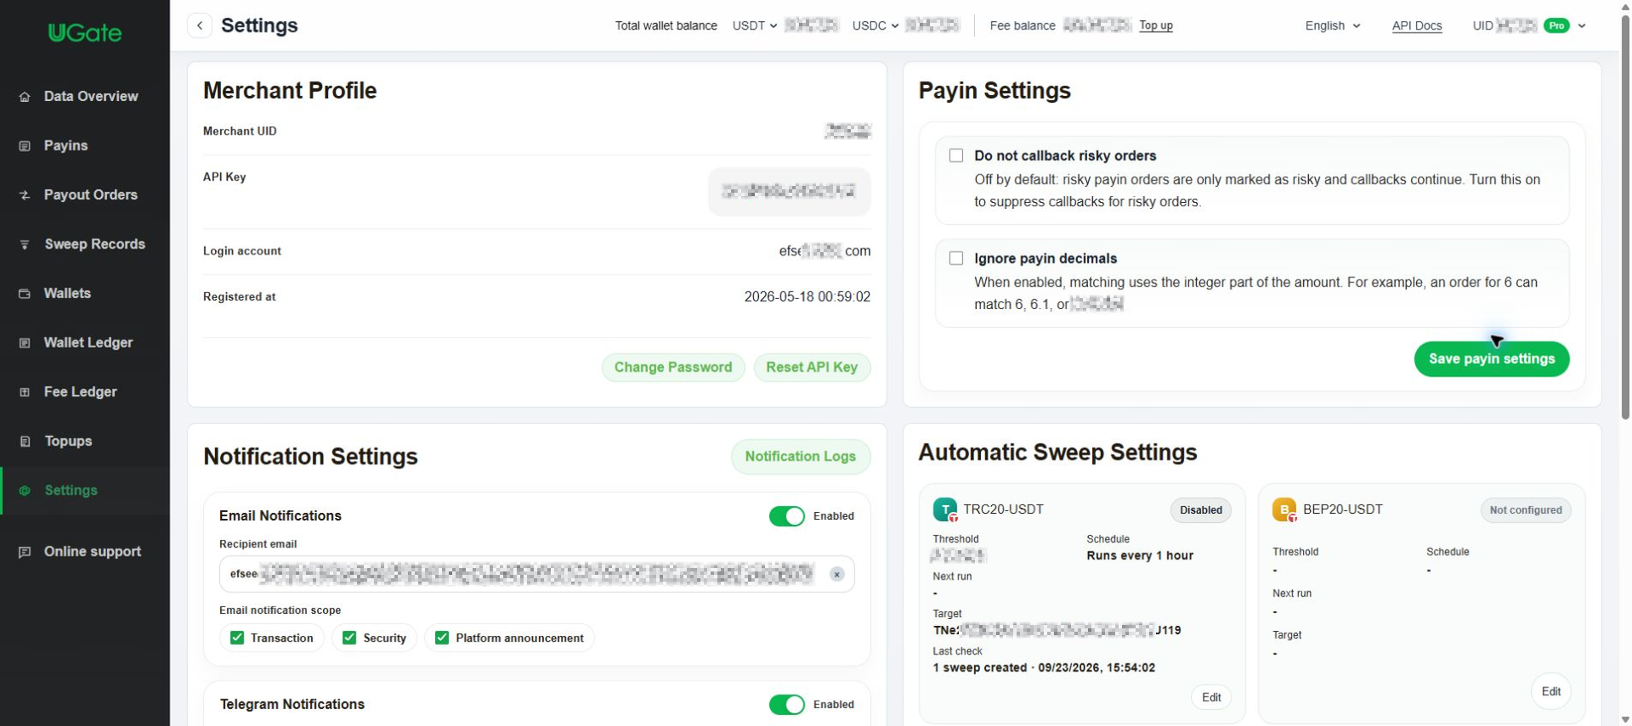Open Sweep Records page

coord(85,245)
